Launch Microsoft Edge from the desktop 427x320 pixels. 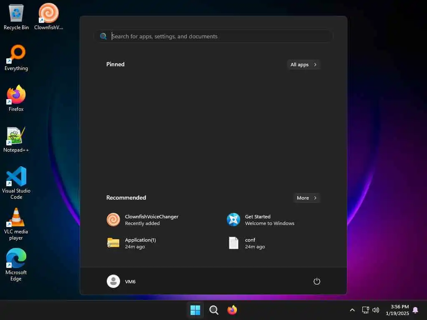coord(16,265)
